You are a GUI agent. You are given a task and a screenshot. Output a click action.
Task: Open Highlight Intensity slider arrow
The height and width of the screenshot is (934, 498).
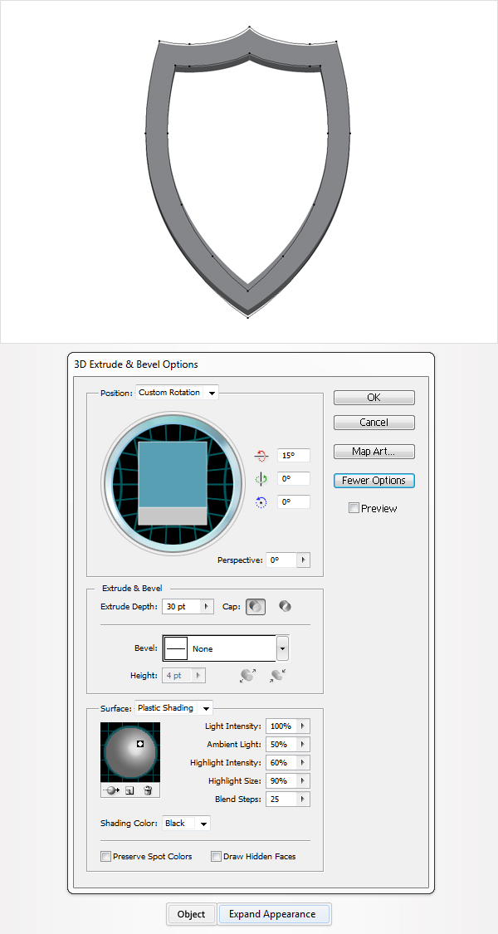point(304,762)
